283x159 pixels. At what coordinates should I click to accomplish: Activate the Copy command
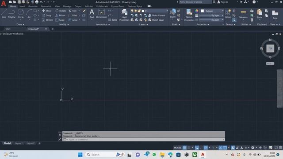click(x=46, y=15)
